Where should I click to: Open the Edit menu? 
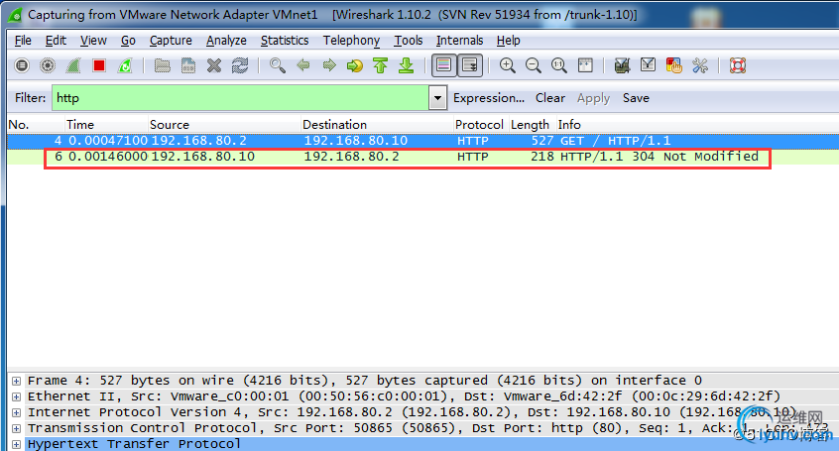tap(56, 41)
